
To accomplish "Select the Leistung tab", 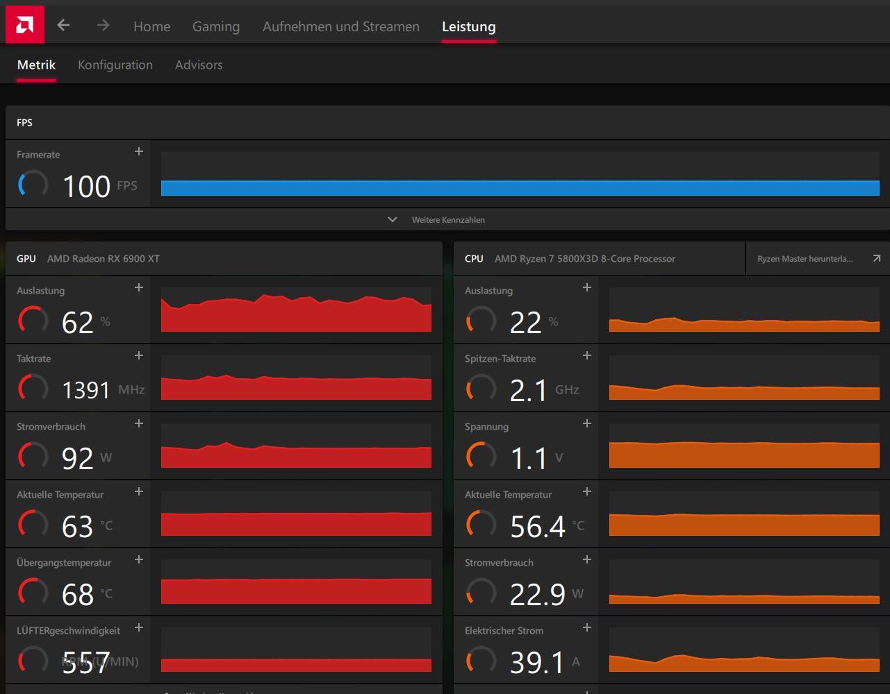I will tap(469, 26).
